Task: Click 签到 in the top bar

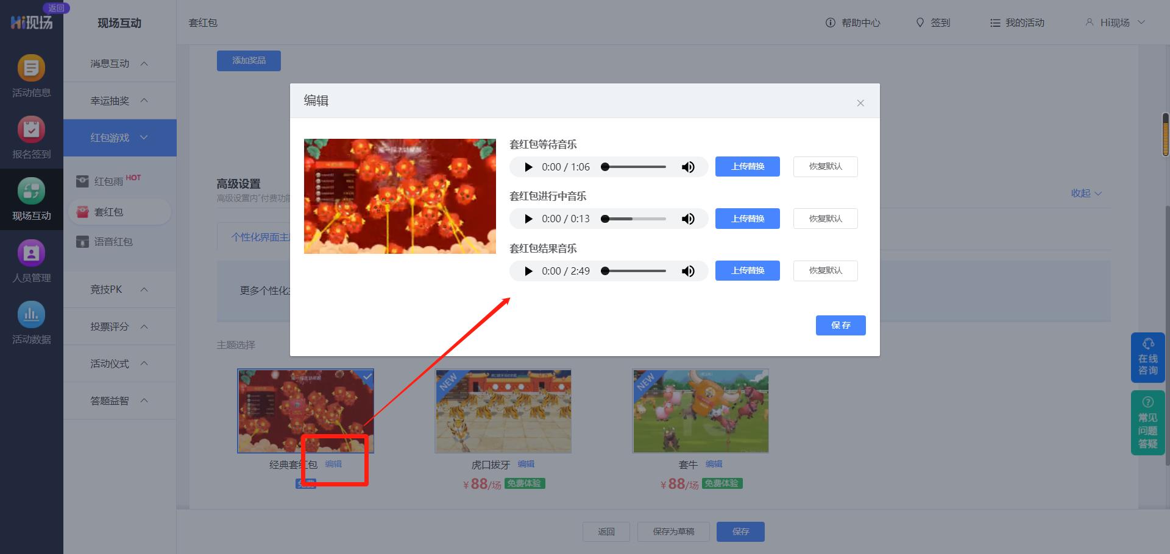Action: point(933,23)
